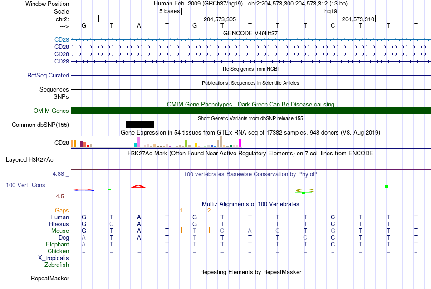The image size is (431, 289).
Task: Click the red A logo in PhyloP track
Action: pyautogui.click(x=138, y=187)
